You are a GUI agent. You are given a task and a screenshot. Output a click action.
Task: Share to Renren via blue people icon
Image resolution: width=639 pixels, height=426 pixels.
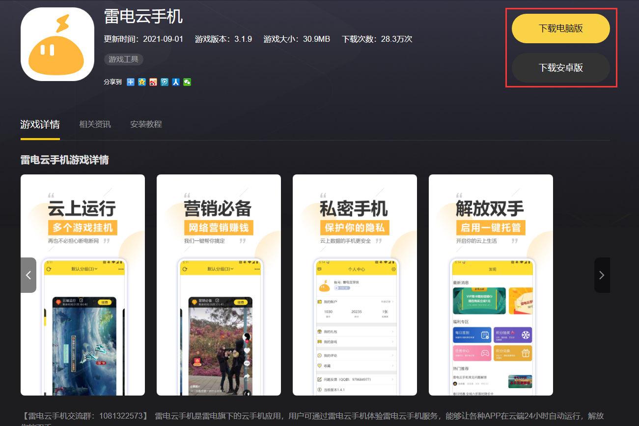(176, 82)
